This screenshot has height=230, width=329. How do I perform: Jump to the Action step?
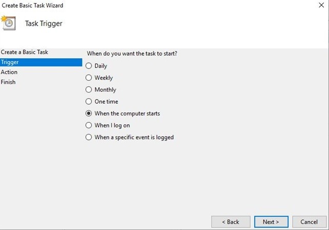point(9,72)
